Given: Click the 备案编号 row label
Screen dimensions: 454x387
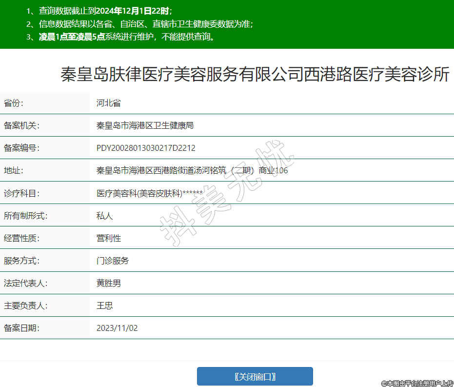Looking at the screenshot, I should point(21,148).
